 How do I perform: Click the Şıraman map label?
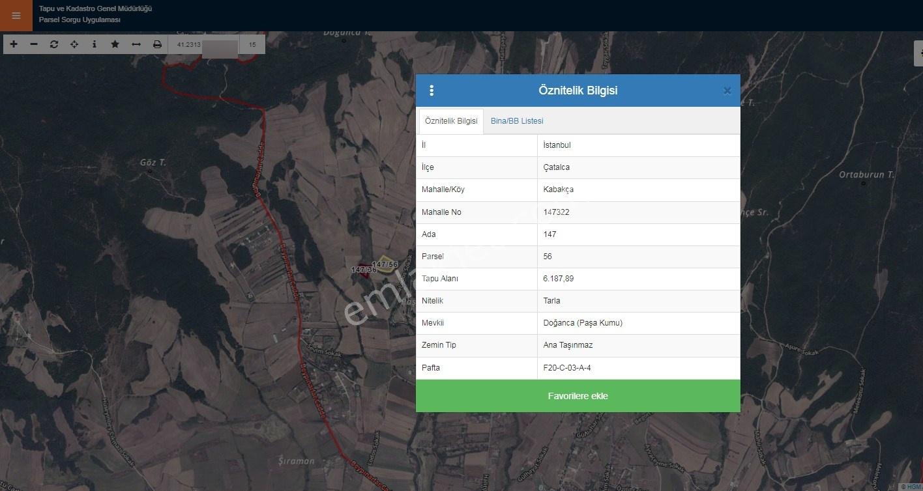click(297, 461)
